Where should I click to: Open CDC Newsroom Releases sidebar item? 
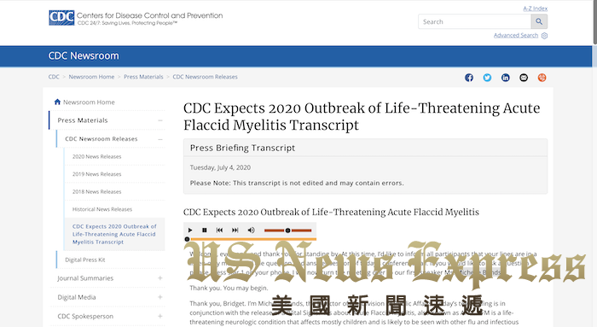[x=101, y=139]
